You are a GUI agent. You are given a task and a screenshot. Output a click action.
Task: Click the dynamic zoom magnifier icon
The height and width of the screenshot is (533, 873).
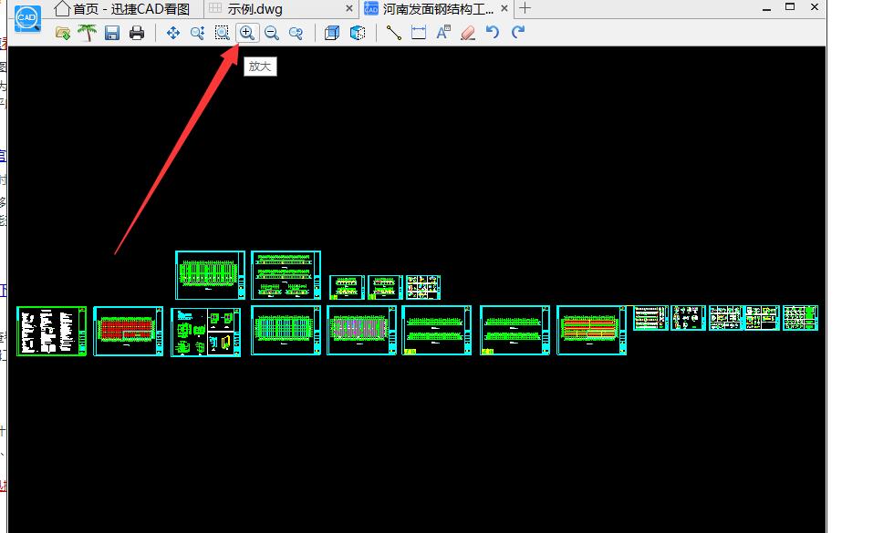tap(198, 34)
